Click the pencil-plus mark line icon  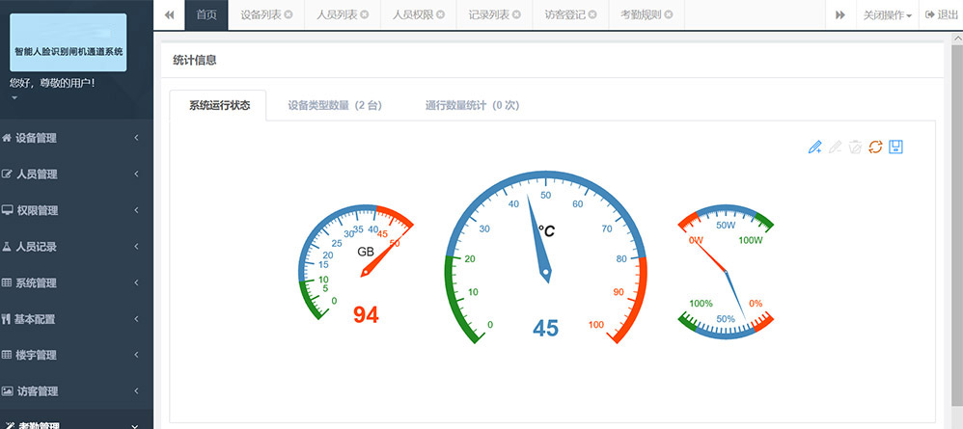pos(815,147)
